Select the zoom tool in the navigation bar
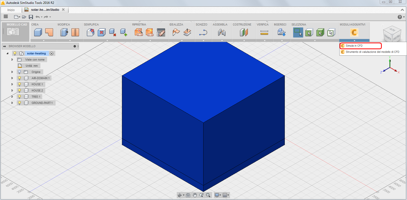The image size is (407, 200). click(201, 195)
